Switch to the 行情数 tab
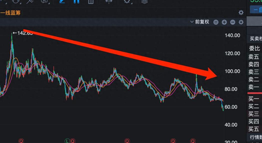Viewport: 262px width, 143px height. [255, 137]
